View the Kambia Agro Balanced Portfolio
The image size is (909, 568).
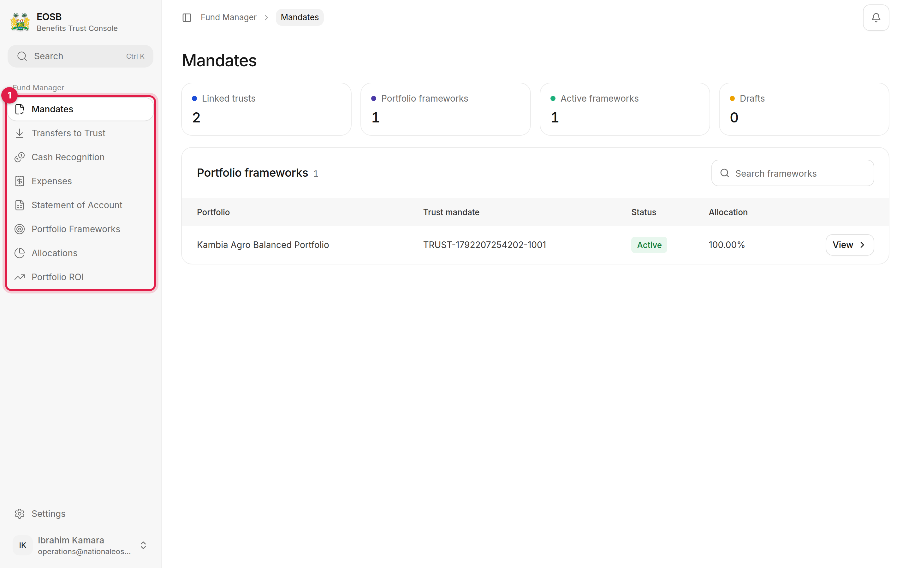pyautogui.click(x=850, y=245)
